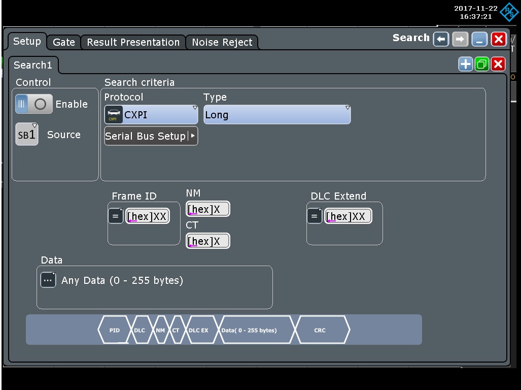Screen dimensions: 521x390
Task: Enable the search Control toggle
Action: point(33,104)
